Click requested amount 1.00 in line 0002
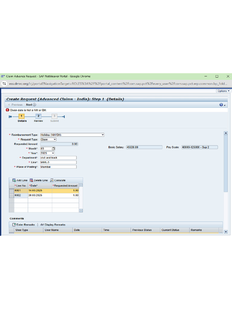This screenshot has width=232, height=309. click(x=66, y=195)
